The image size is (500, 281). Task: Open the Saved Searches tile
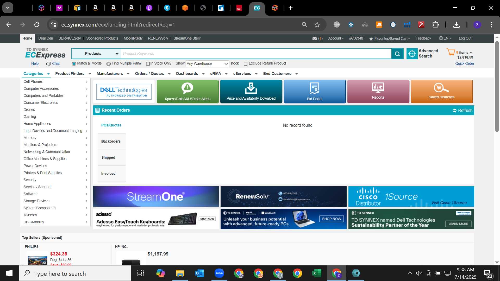coord(442,92)
